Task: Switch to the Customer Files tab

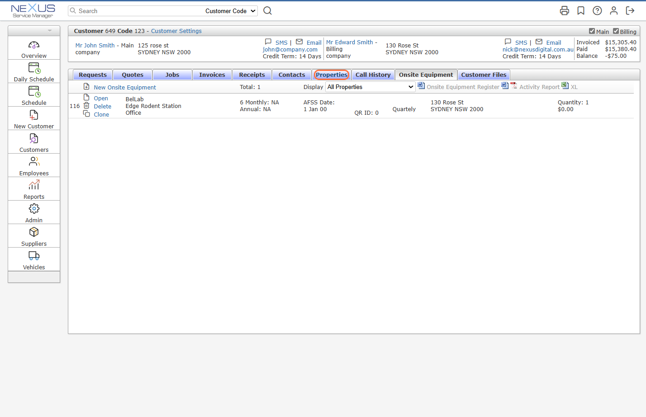Action: tap(484, 75)
